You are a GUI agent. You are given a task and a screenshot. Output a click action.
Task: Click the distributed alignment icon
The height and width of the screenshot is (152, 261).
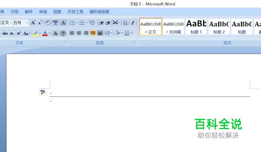tap(100, 33)
